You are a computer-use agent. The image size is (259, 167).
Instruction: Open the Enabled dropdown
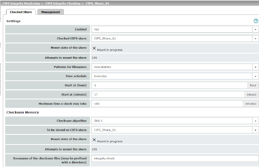(x=255, y=29)
